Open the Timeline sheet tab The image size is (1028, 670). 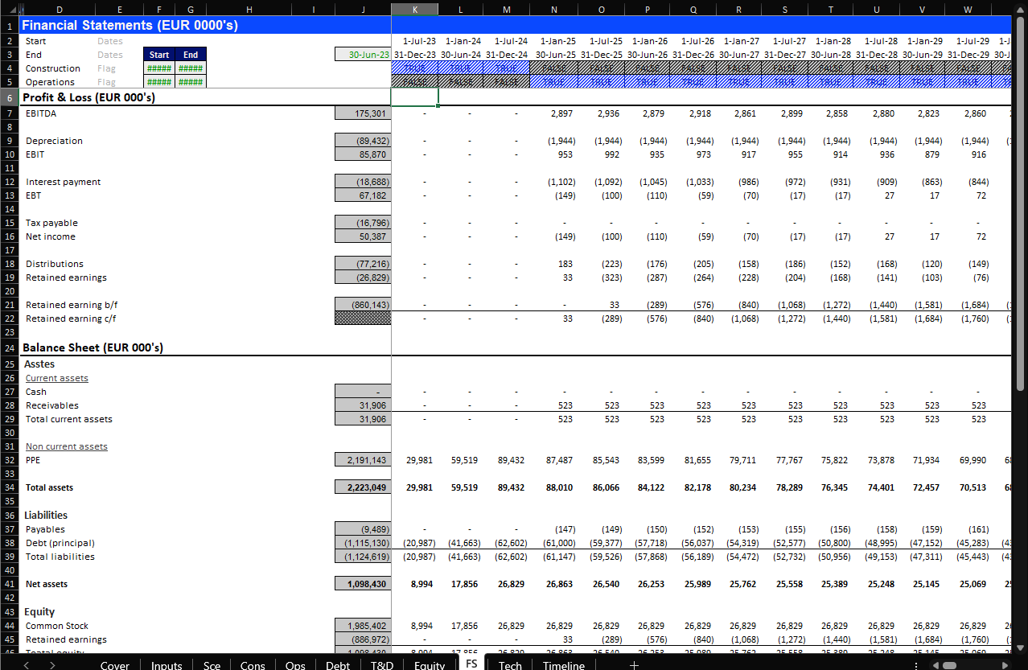click(x=563, y=664)
